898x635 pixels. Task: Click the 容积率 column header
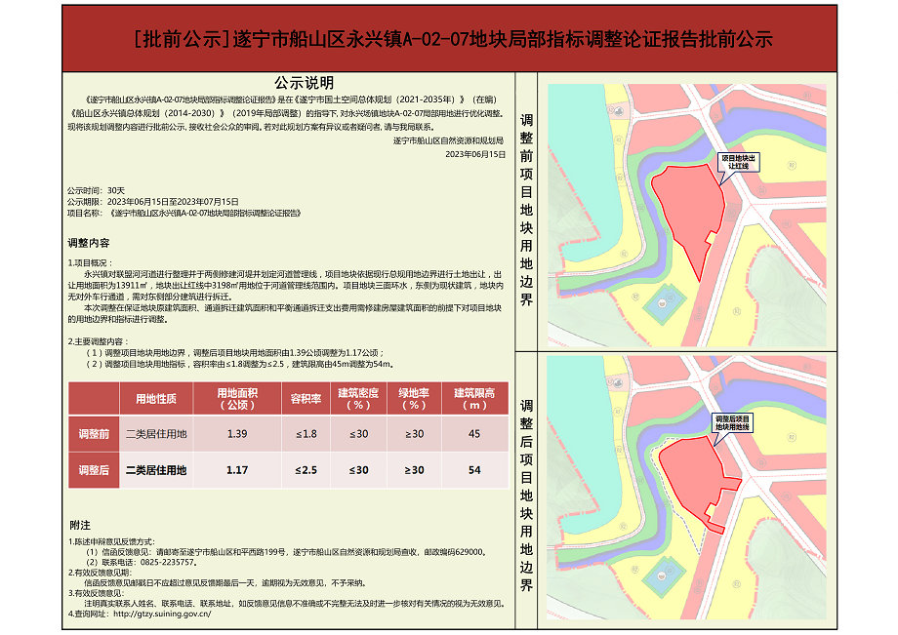click(x=306, y=398)
